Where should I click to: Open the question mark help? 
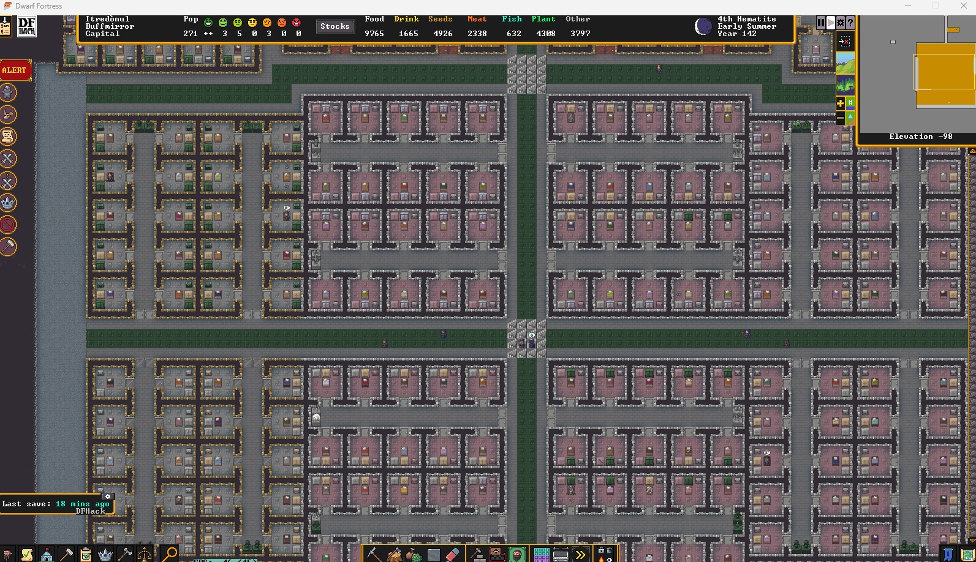click(x=850, y=23)
